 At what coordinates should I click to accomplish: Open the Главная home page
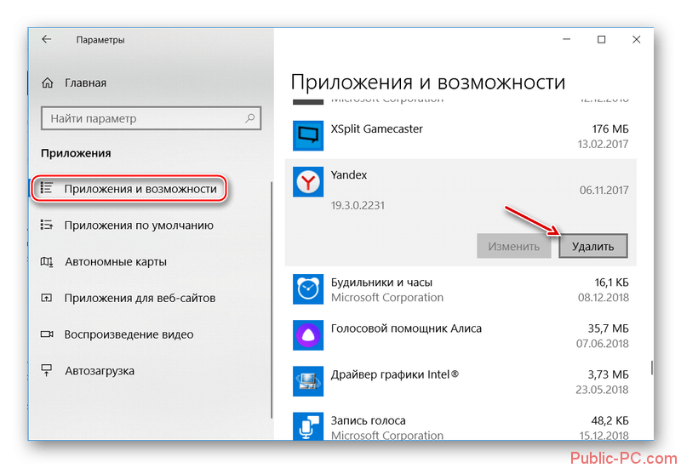click(x=85, y=83)
